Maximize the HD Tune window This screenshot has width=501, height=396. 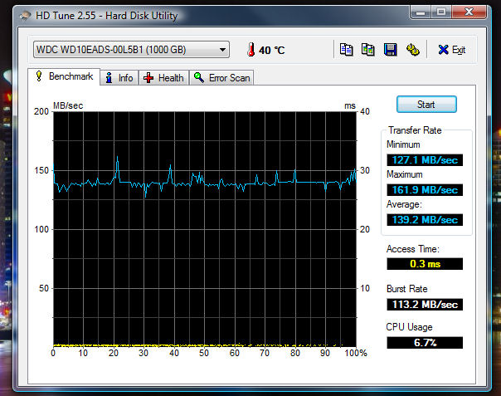point(441,12)
